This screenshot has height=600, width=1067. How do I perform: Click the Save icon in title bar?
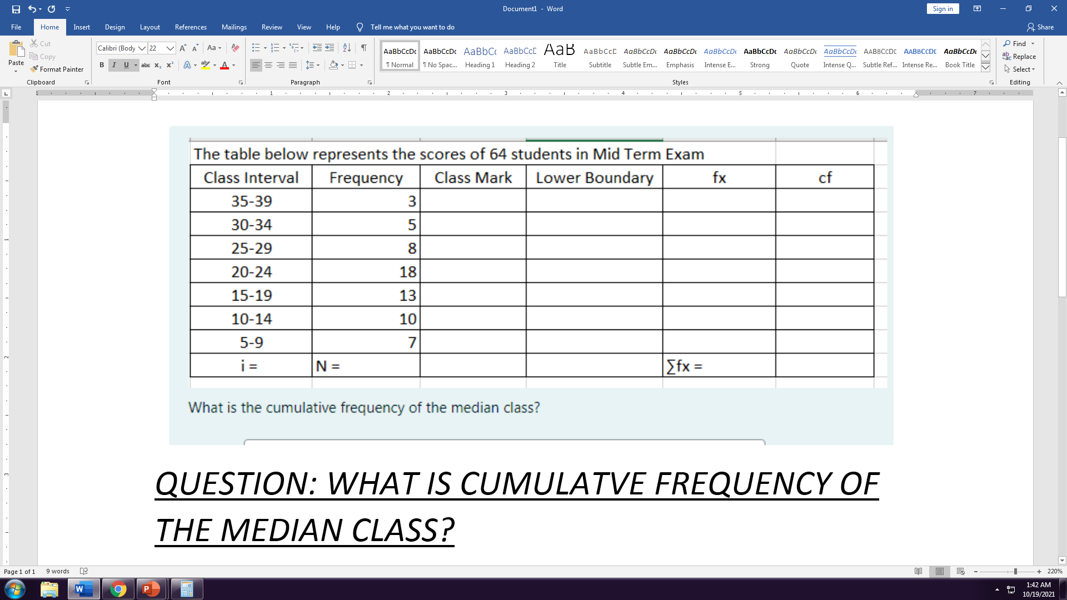[16, 9]
